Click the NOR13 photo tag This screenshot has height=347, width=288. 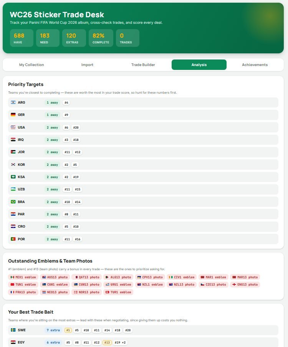pos(86,292)
